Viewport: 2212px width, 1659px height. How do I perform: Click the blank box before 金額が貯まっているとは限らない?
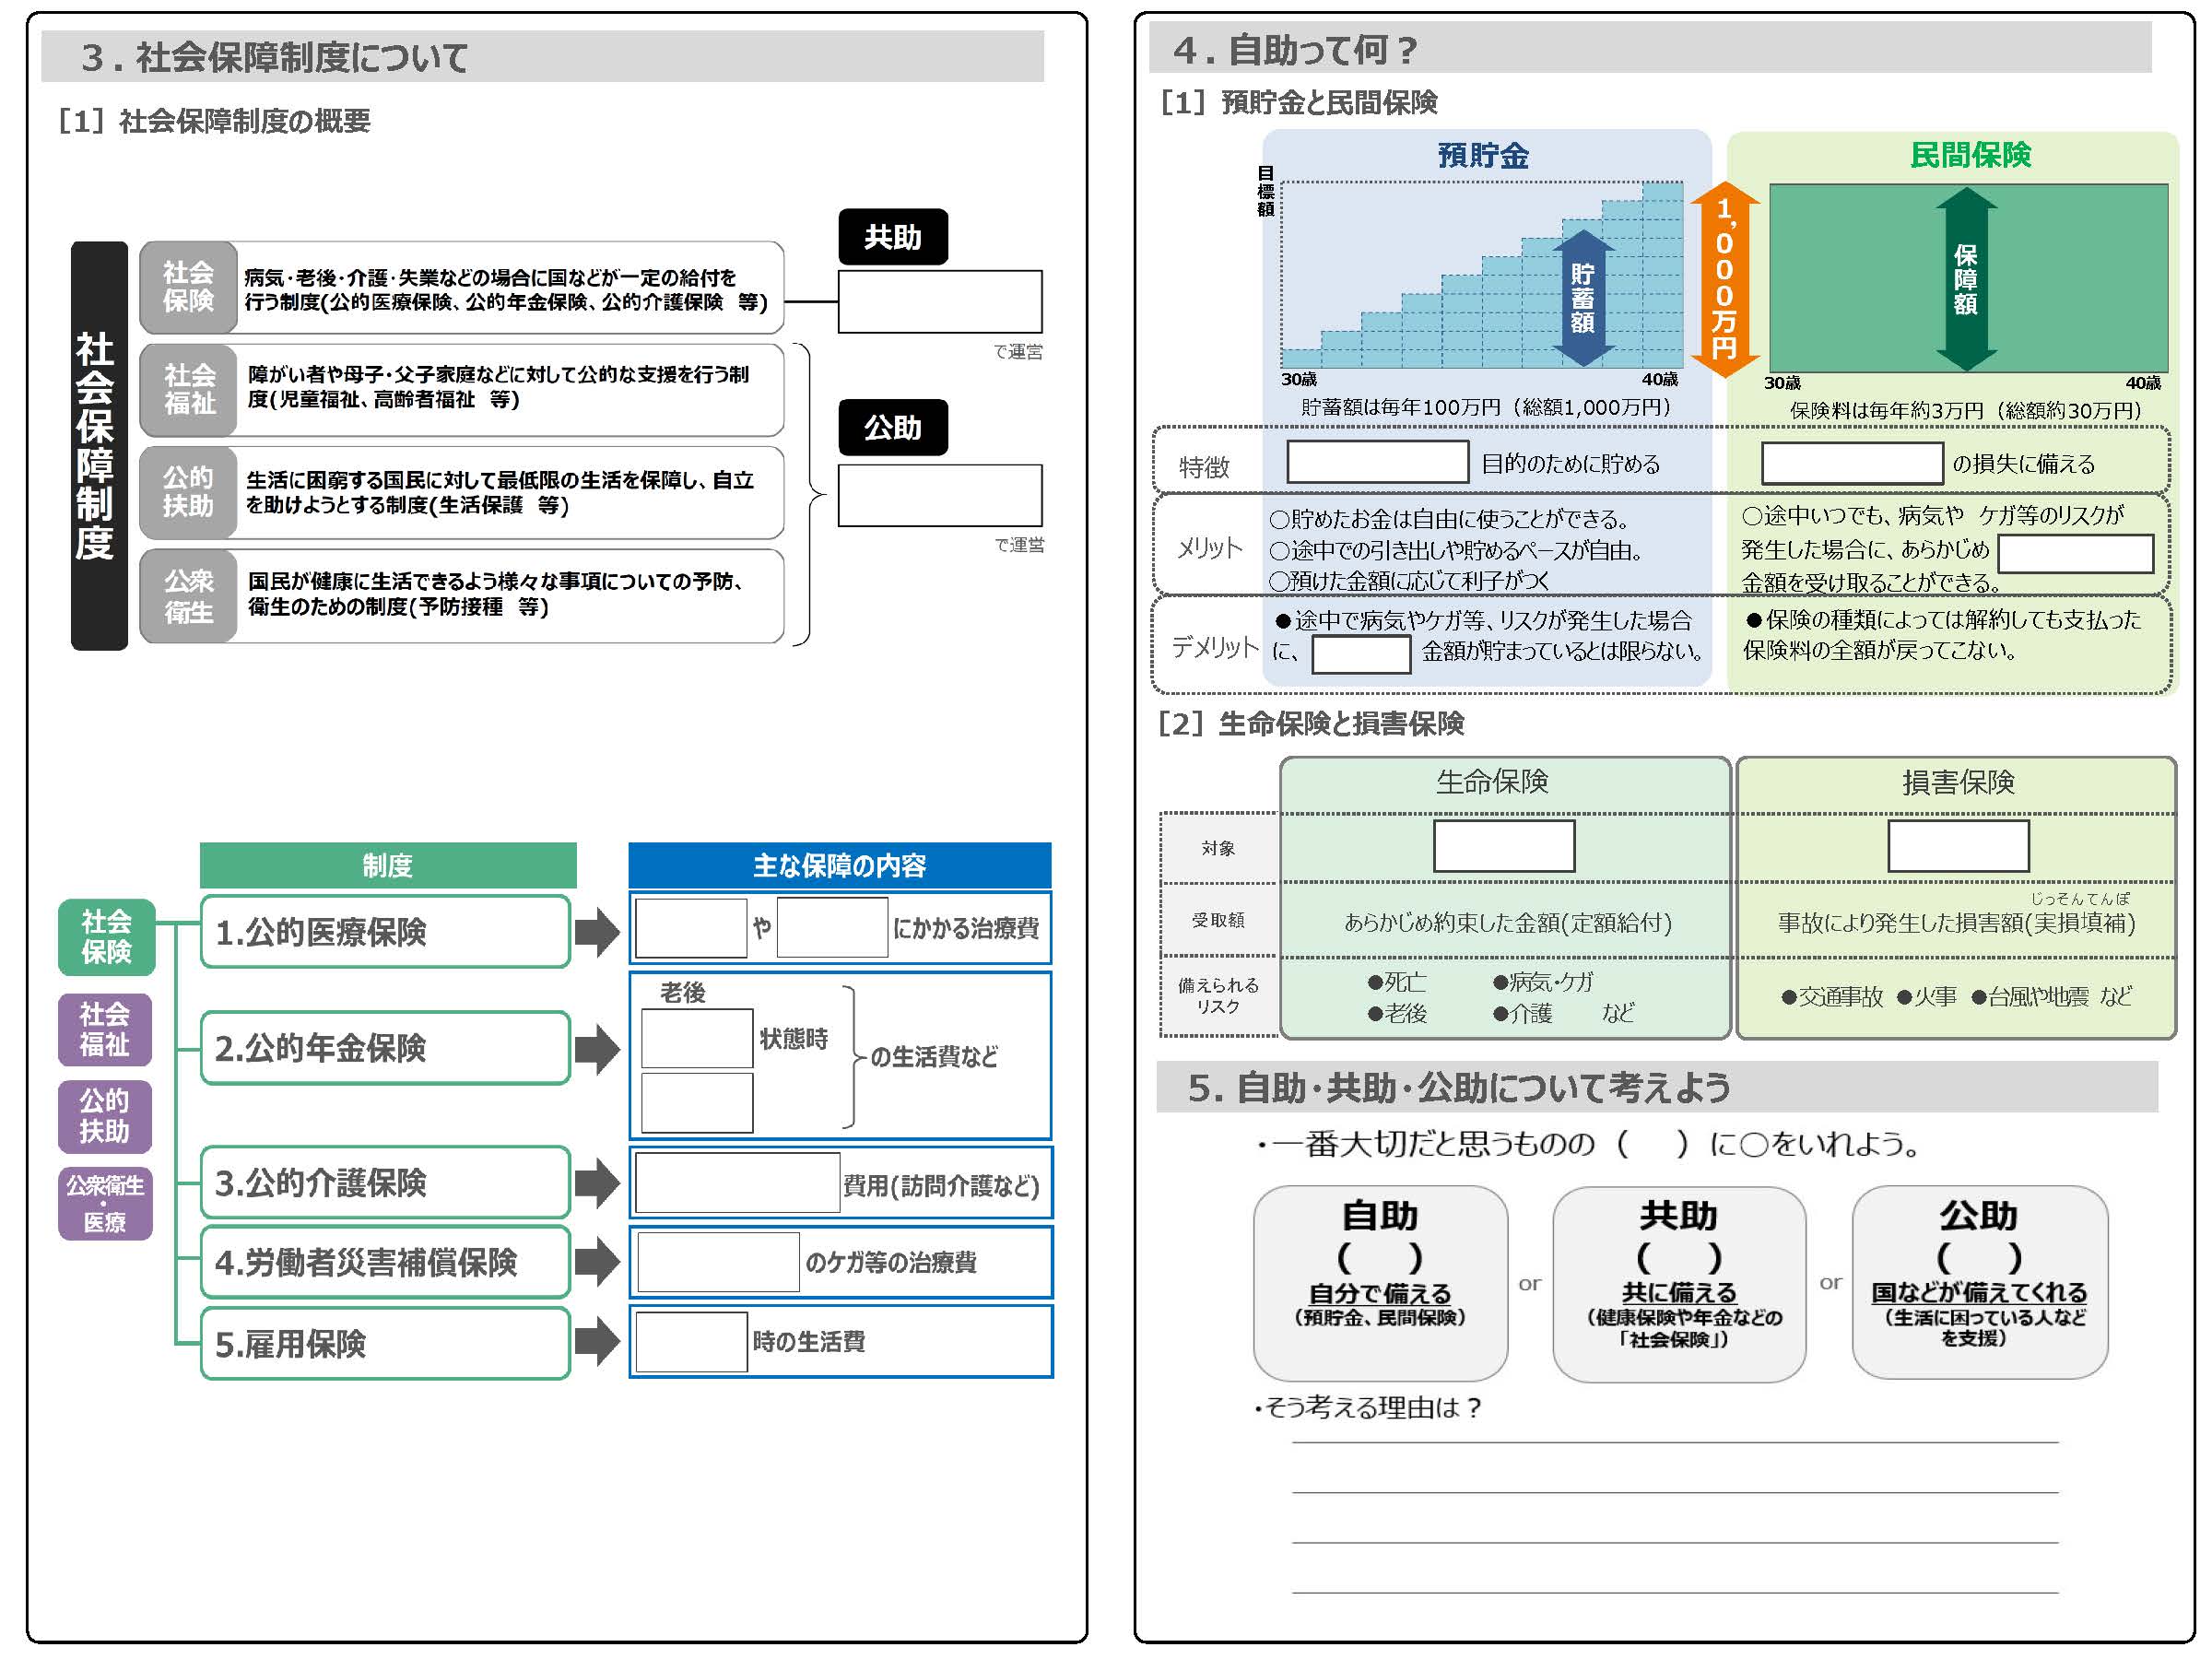click(x=1361, y=654)
